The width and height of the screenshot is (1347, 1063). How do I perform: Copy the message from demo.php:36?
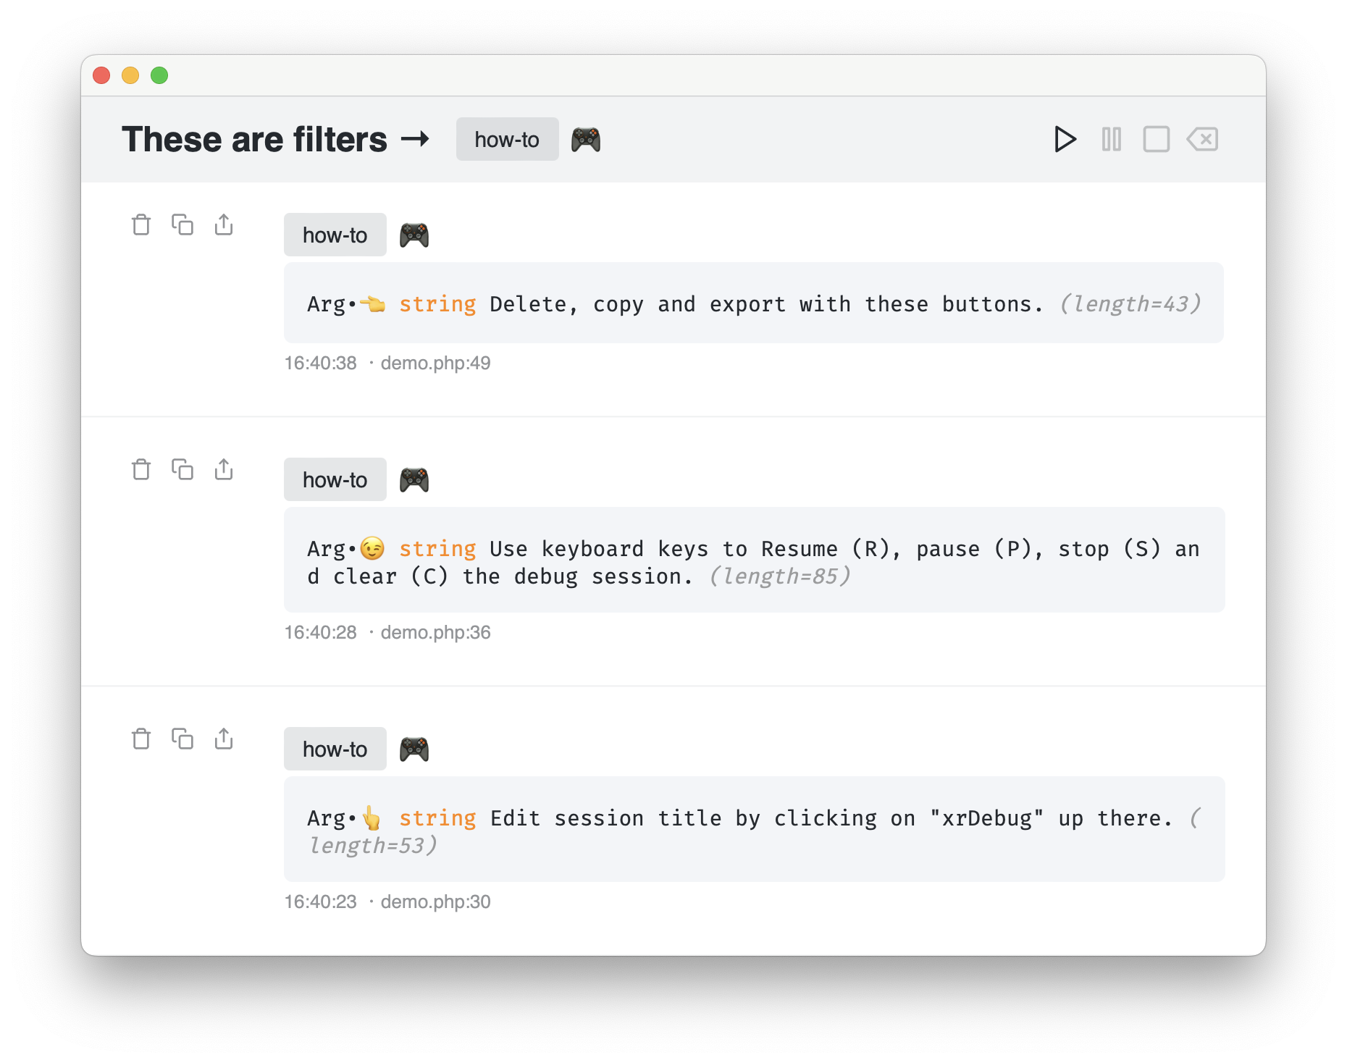[182, 469]
